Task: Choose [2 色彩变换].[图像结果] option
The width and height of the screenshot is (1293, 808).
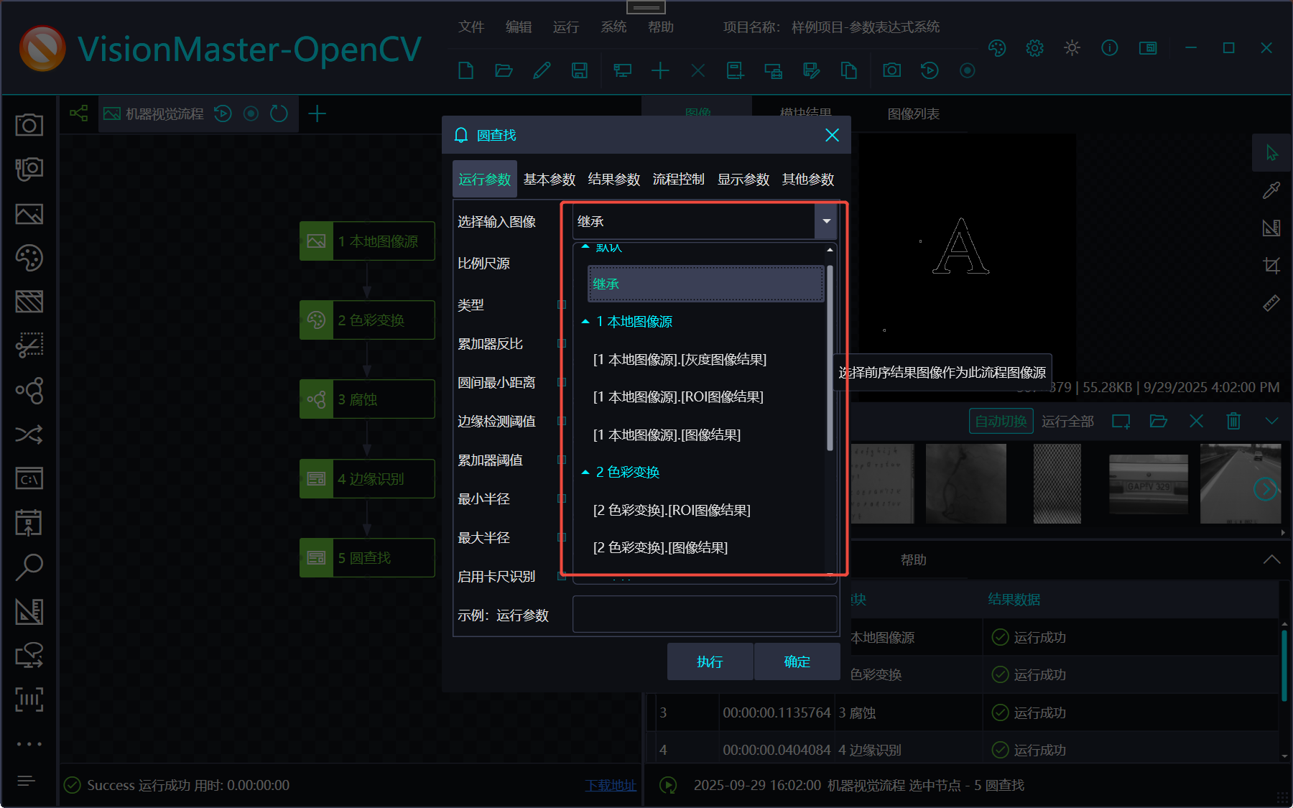Action: click(x=660, y=547)
